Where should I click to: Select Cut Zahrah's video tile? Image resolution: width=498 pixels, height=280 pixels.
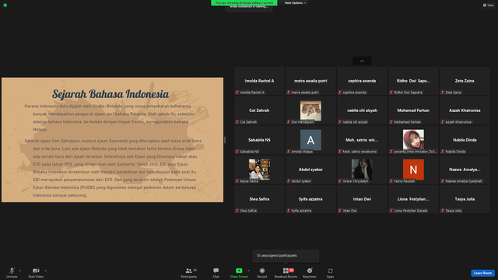(x=259, y=110)
